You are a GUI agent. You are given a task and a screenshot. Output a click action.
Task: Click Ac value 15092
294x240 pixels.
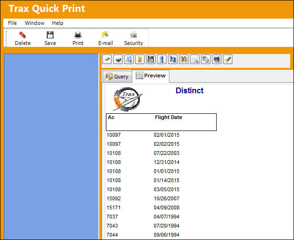(114, 198)
